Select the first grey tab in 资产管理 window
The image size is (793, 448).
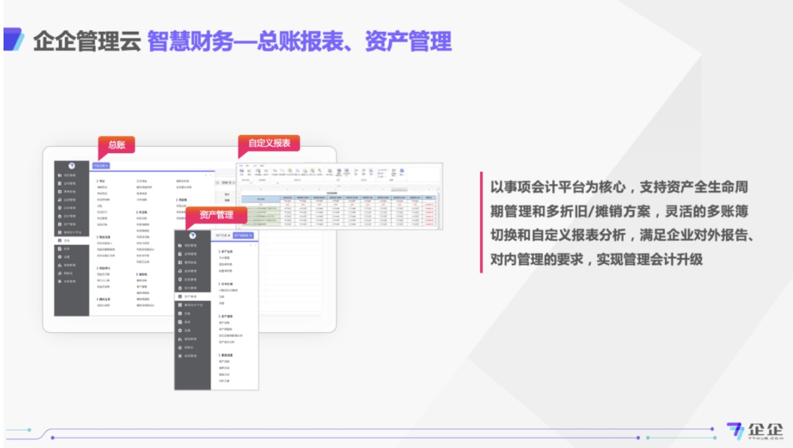tap(221, 235)
